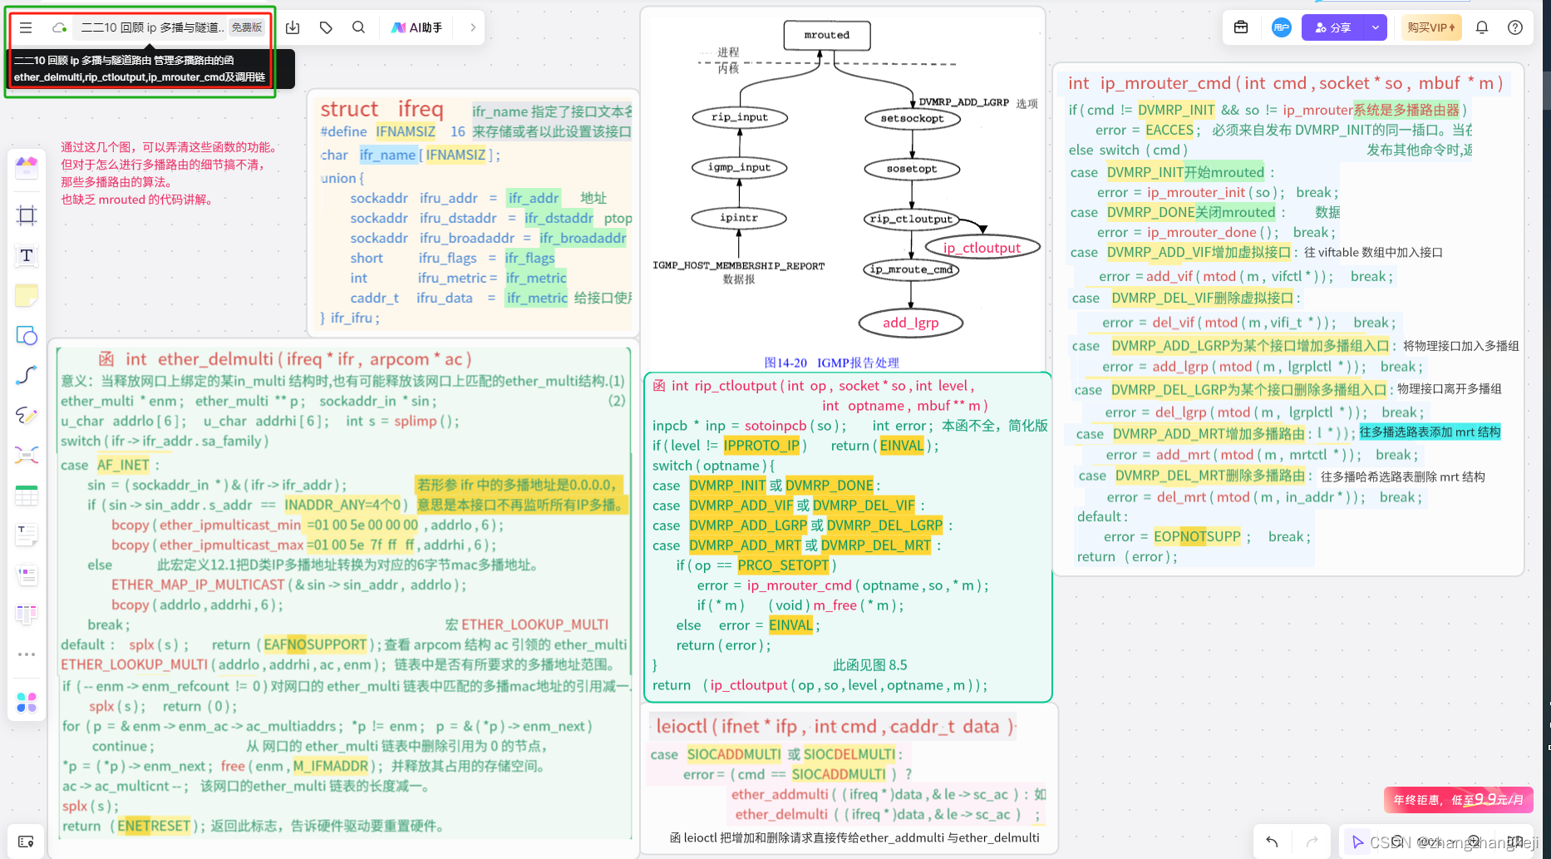Image resolution: width=1551 pixels, height=859 pixels.
Task: Open more tools via the three dots
Action: (27, 654)
